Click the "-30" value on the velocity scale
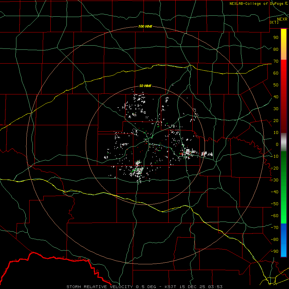Viewport: 289px width, 289px height. pyautogui.click(x=275, y=180)
